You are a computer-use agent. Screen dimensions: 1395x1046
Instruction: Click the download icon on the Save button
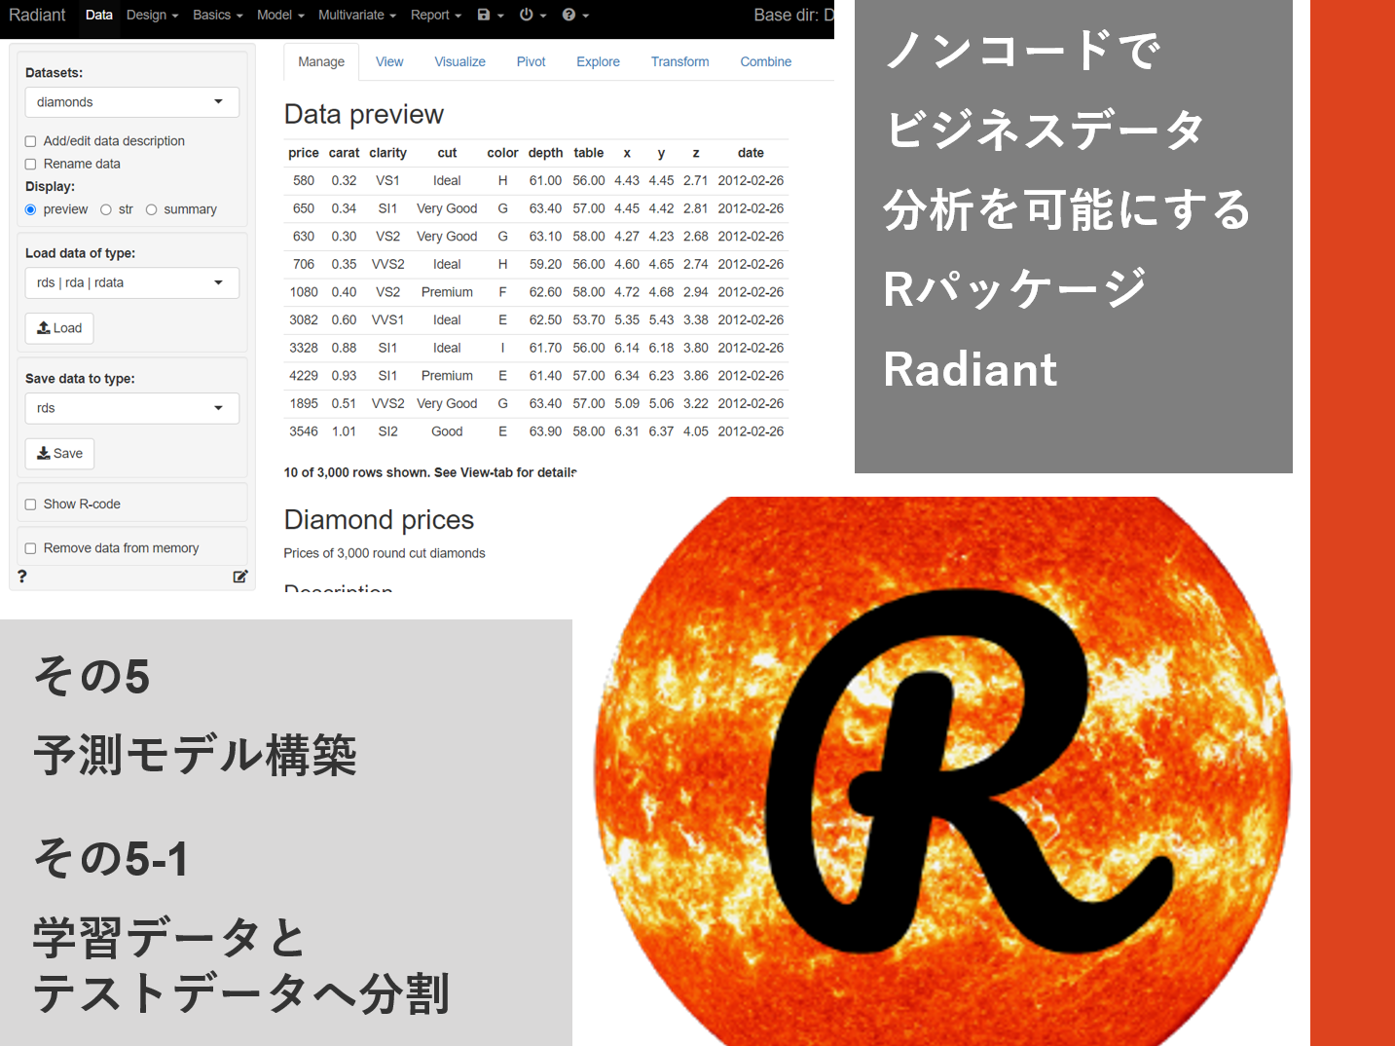tap(44, 453)
